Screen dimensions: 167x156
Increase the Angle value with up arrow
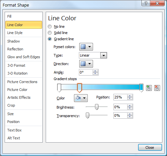tap(95, 71)
